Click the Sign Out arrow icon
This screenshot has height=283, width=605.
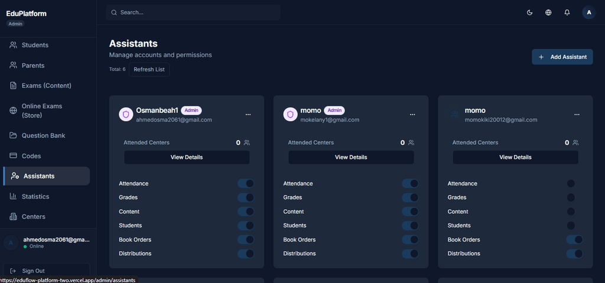[x=13, y=271]
